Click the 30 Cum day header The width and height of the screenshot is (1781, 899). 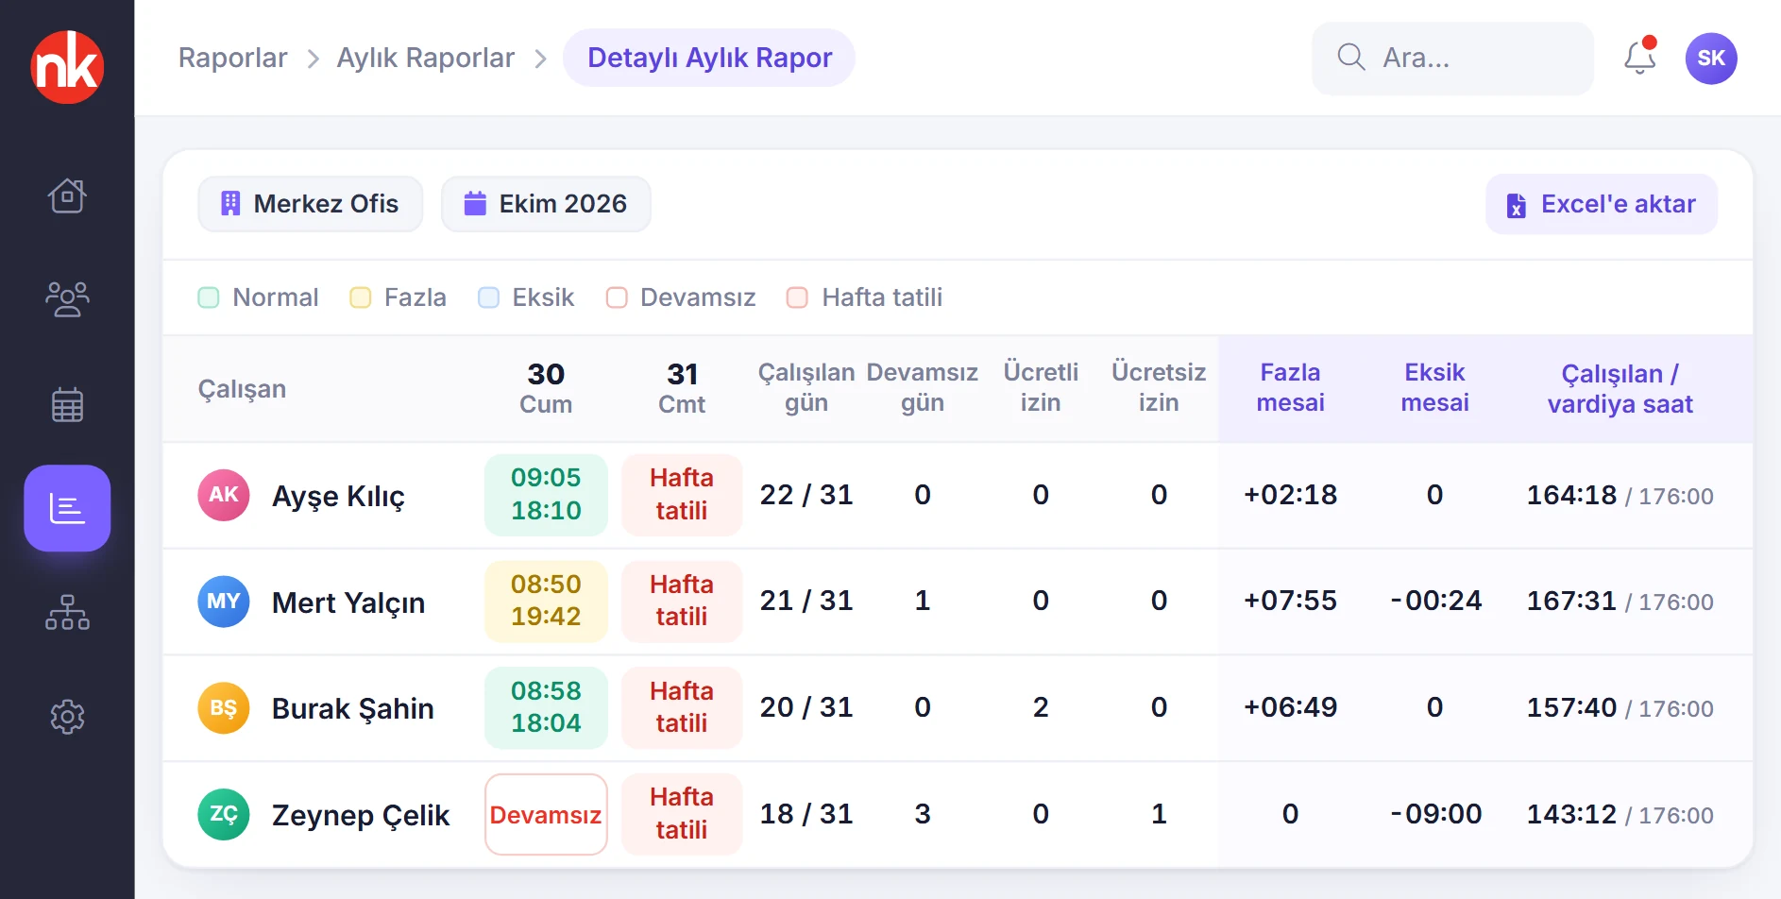546,388
